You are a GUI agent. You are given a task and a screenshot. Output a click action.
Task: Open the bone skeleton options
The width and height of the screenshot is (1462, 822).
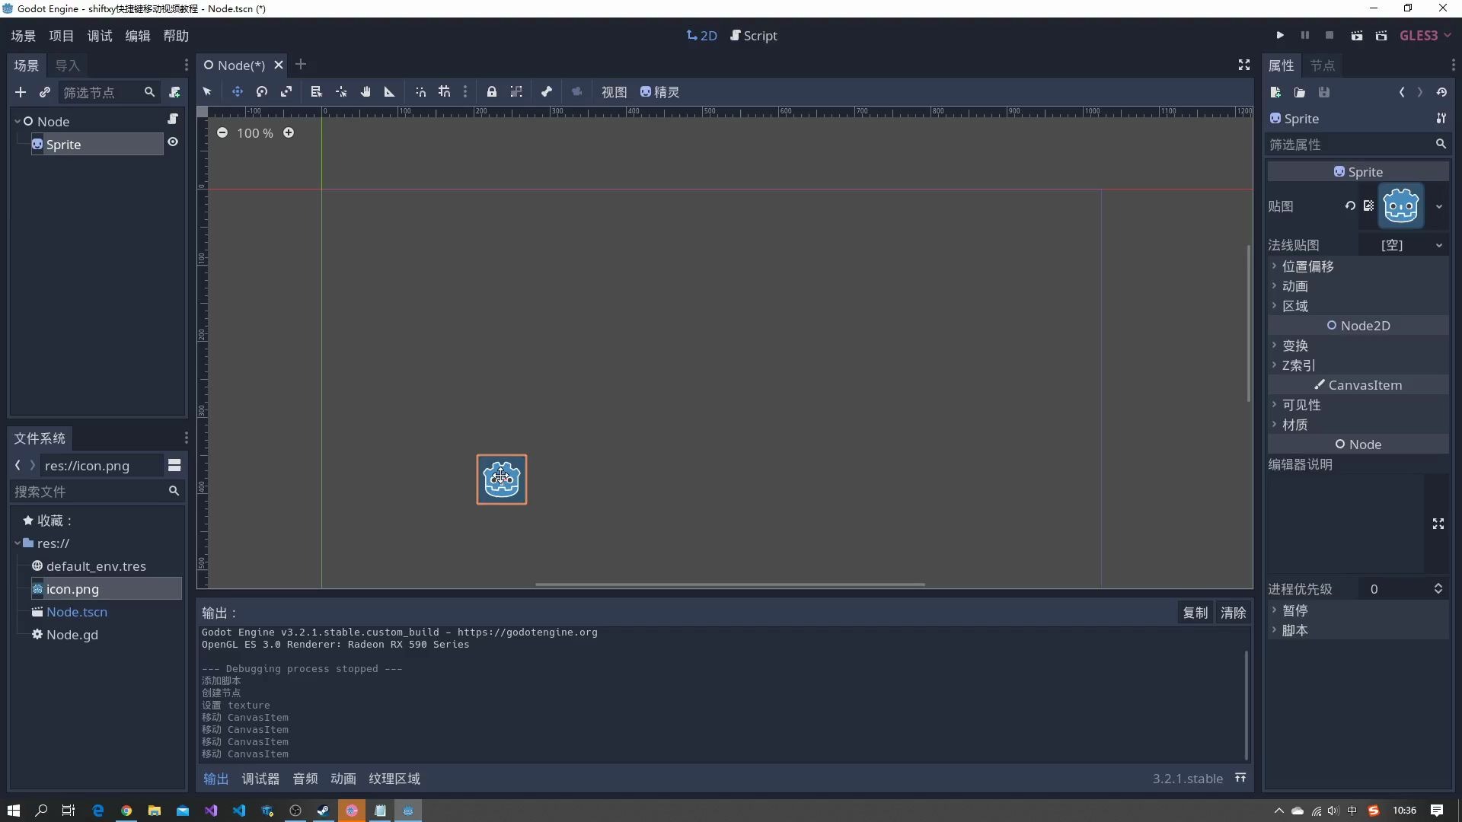[547, 92]
